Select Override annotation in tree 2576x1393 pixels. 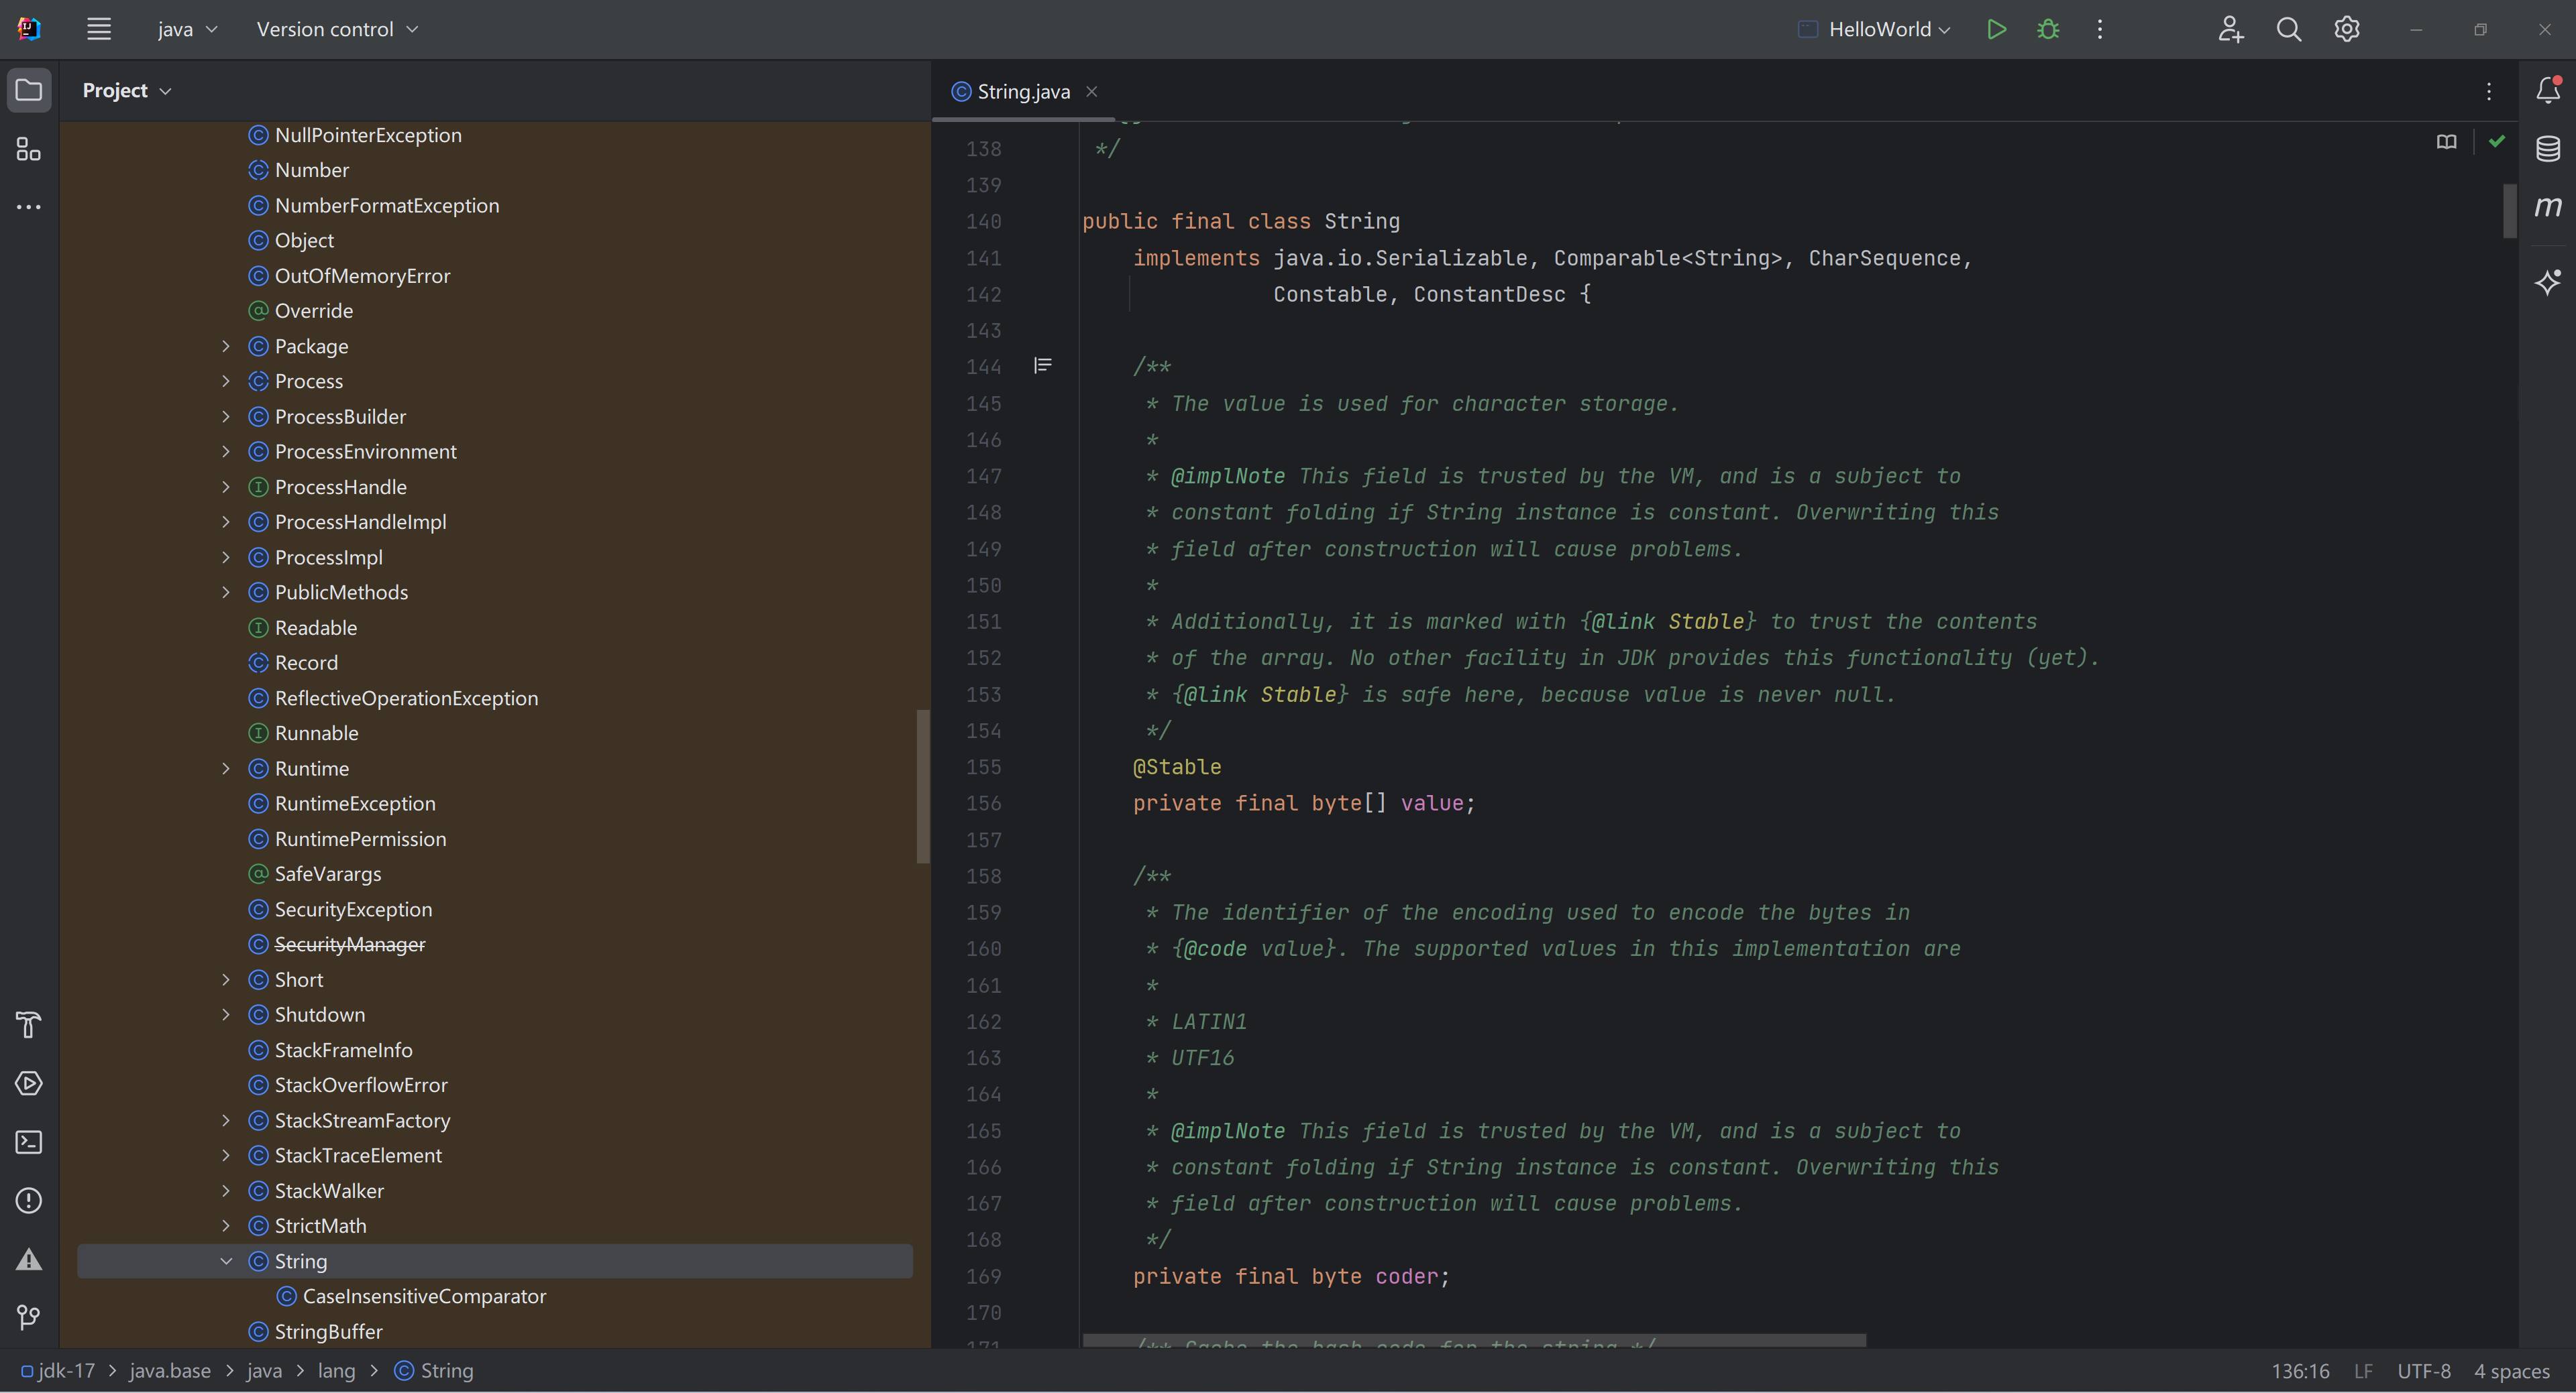point(313,311)
